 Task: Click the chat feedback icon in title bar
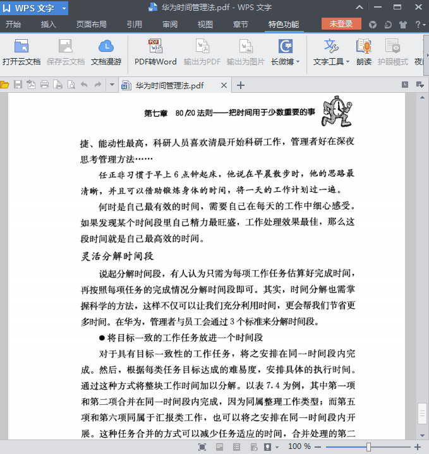pyautogui.click(x=388, y=25)
